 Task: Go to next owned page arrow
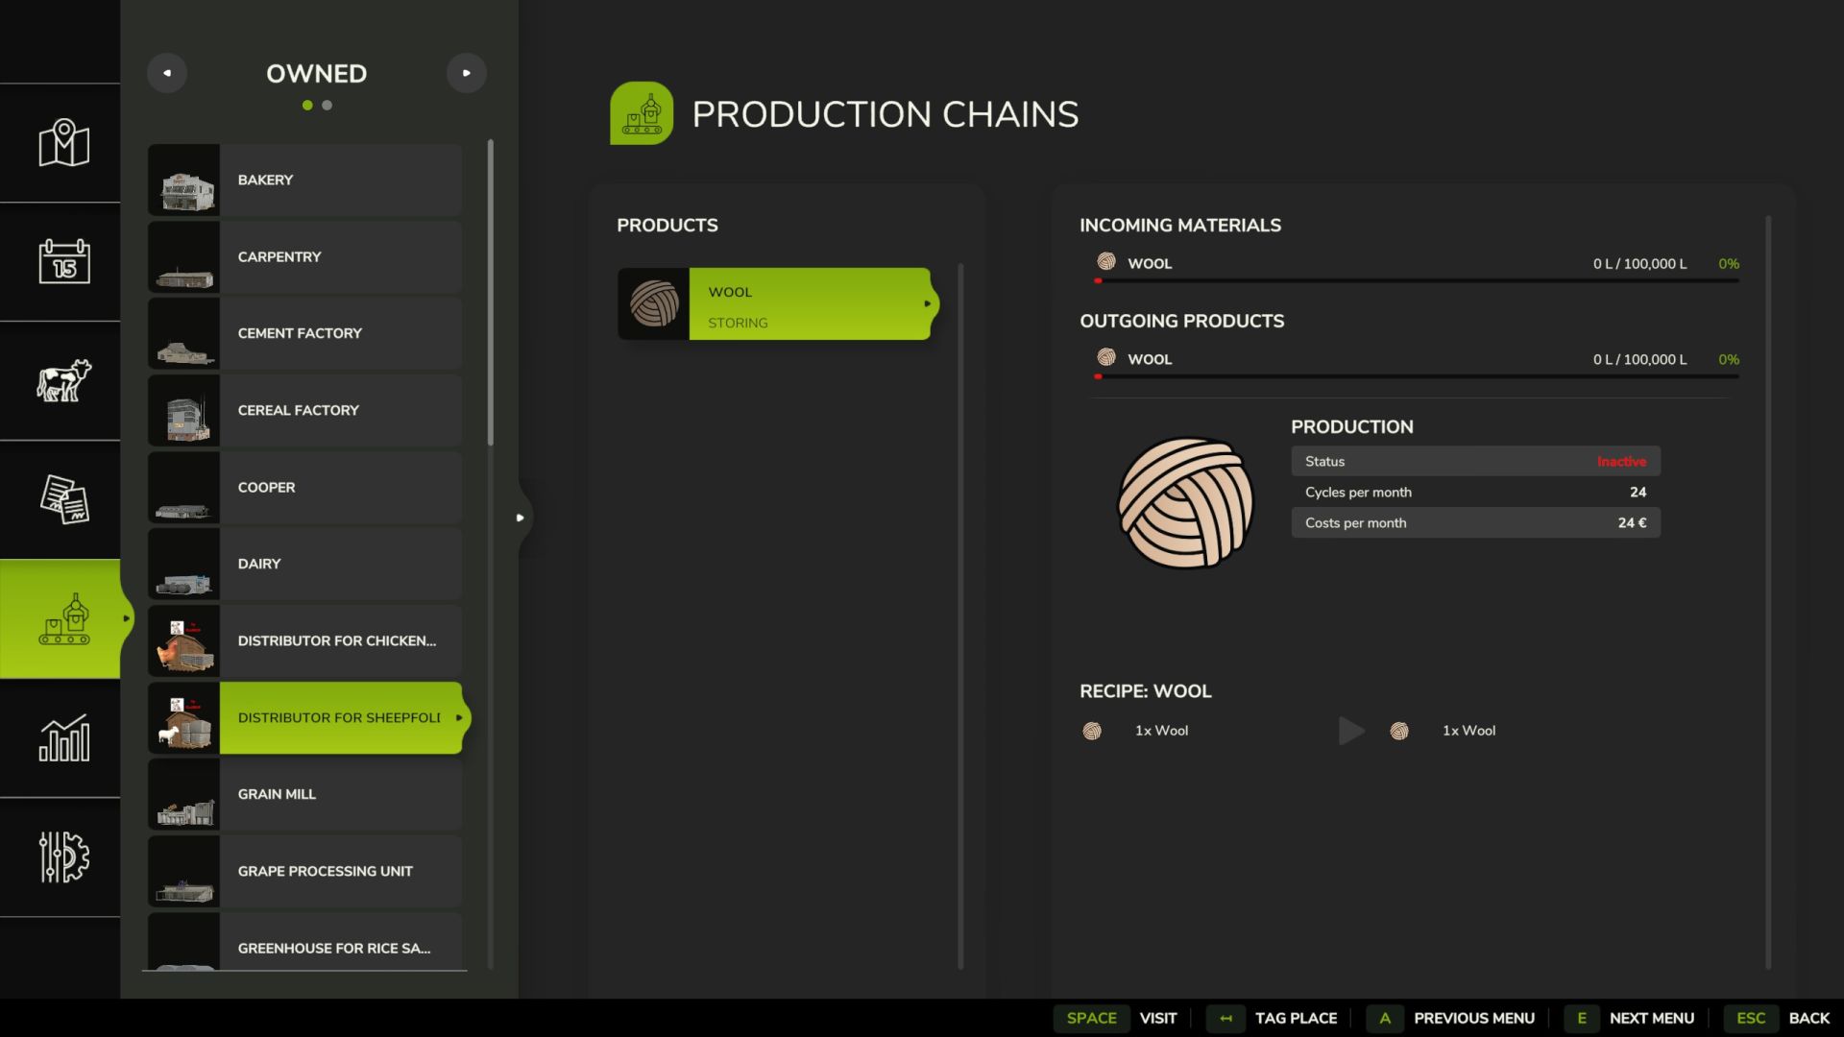466,73
